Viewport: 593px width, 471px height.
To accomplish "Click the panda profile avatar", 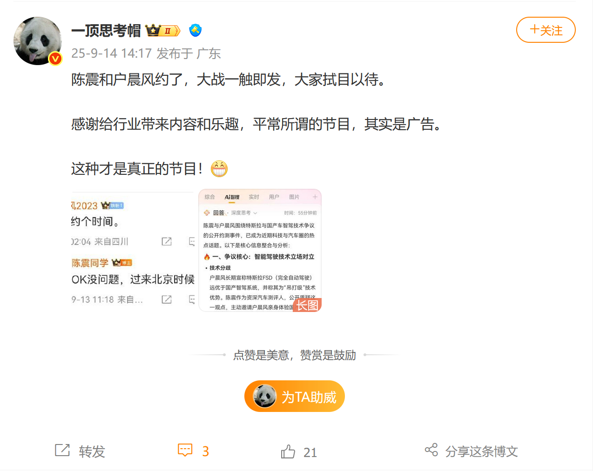I will pyautogui.click(x=38, y=41).
